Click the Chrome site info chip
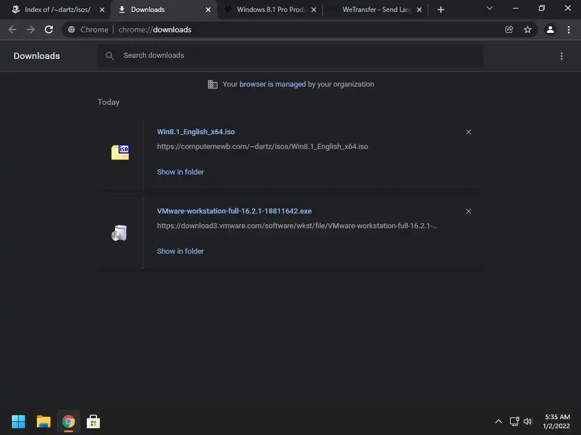This screenshot has width=581, height=435. 88,29
